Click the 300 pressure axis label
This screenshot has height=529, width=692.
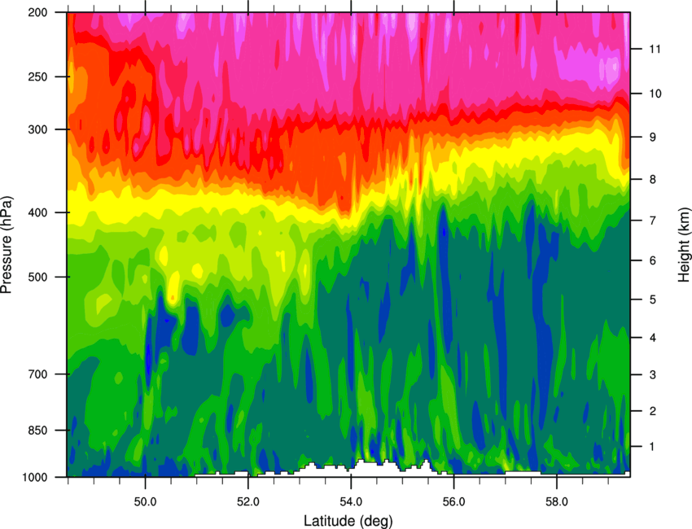click(37, 129)
